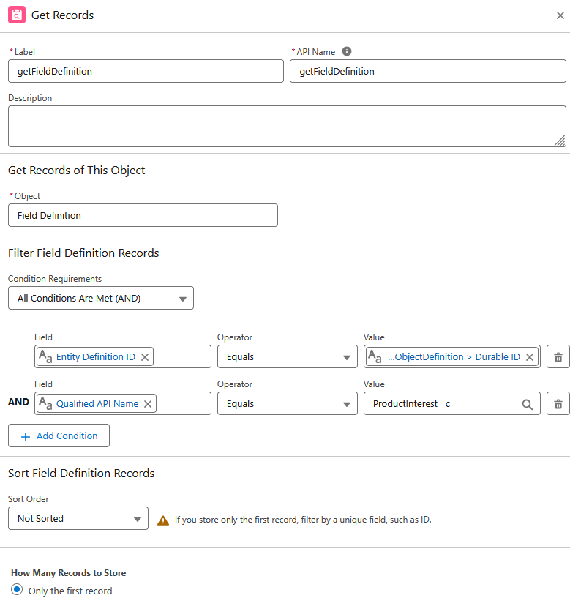570x598 pixels.
Task: Remove the Entity Definition ID field pill
Action: click(x=145, y=357)
